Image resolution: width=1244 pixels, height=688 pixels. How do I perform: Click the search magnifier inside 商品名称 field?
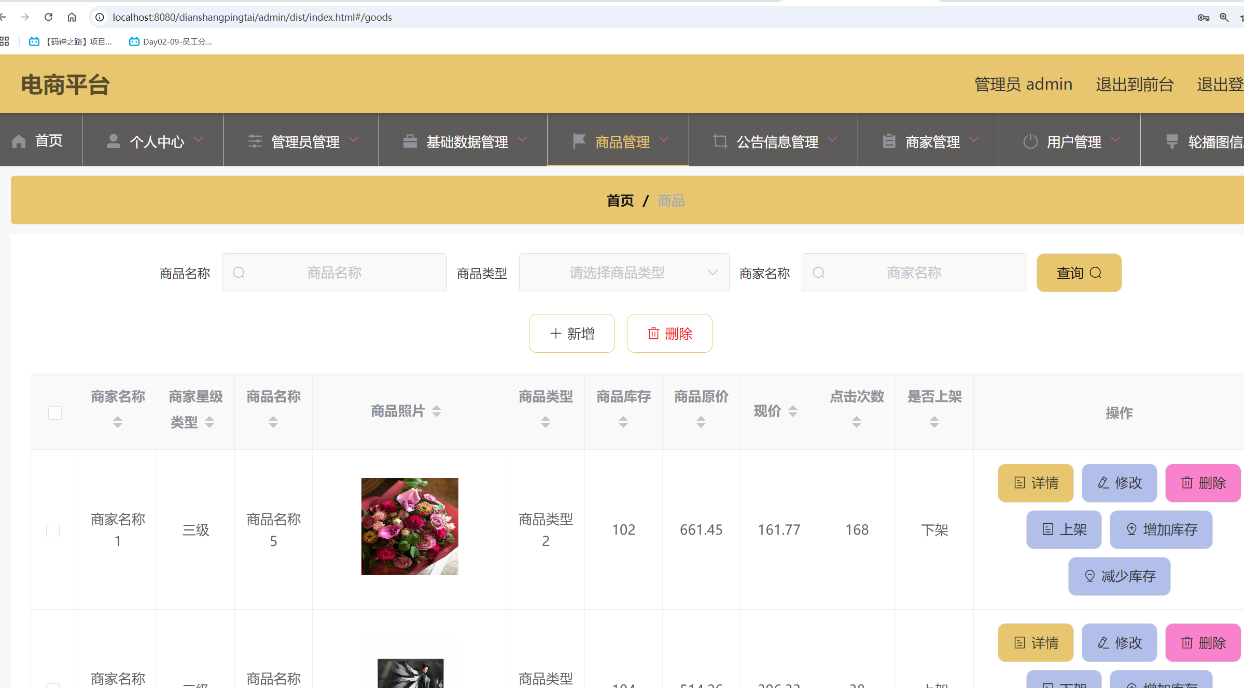[239, 273]
